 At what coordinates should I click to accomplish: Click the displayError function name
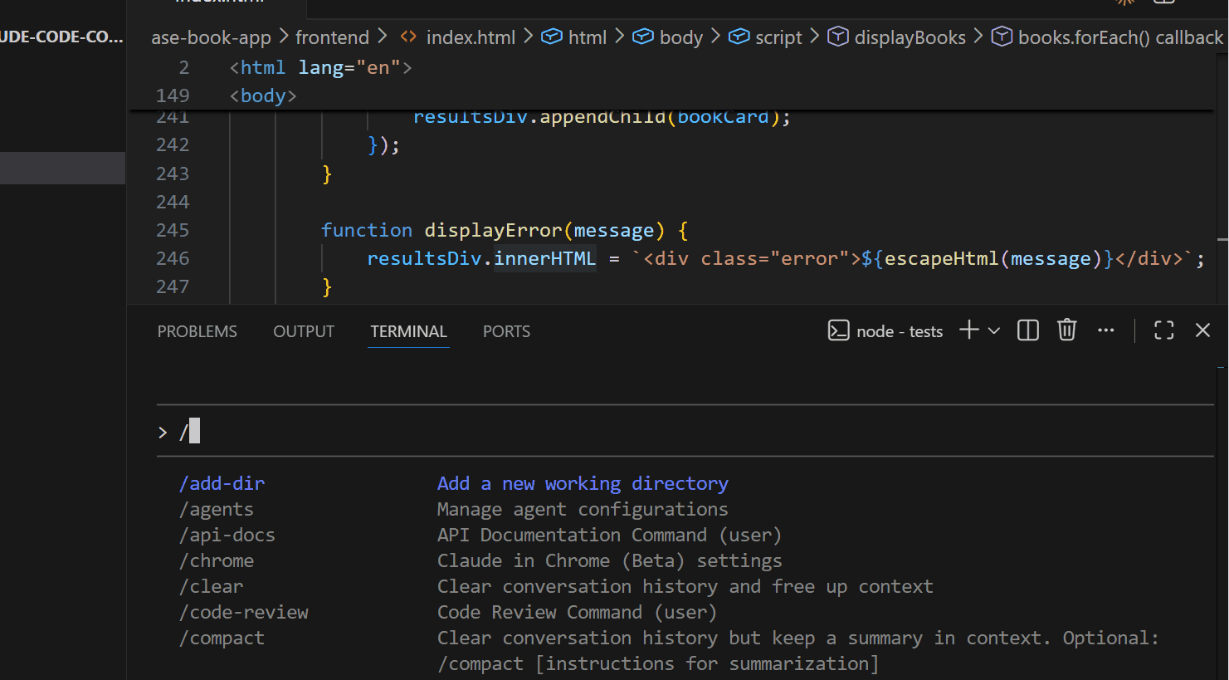[x=494, y=230]
